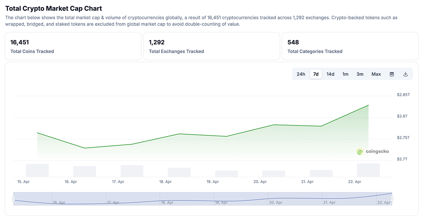The width and height of the screenshot is (425, 223).
Task: Select the 7d range tab
Action: [316, 74]
